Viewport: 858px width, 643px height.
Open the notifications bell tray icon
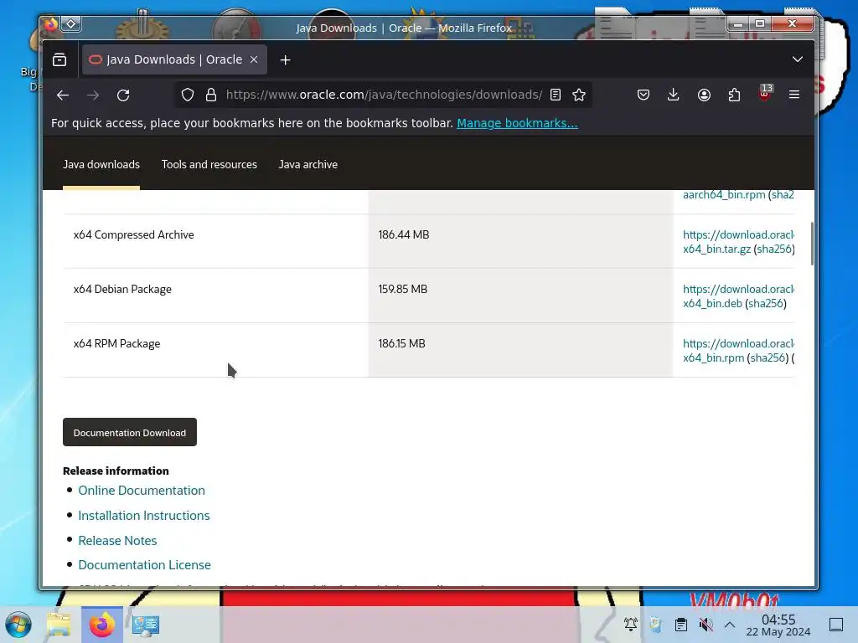pyautogui.click(x=630, y=625)
